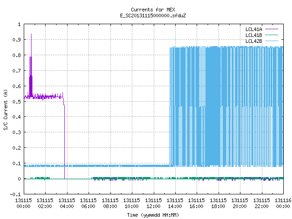This screenshot has height=219, width=292.
Task: Click the x-axis tick 131115 06:00
Action: (x=88, y=203)
